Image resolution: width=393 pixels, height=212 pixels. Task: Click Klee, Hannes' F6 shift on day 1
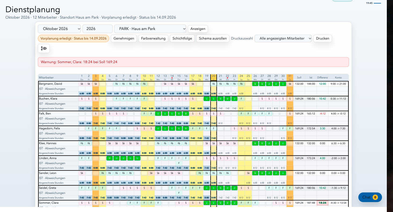82,143
